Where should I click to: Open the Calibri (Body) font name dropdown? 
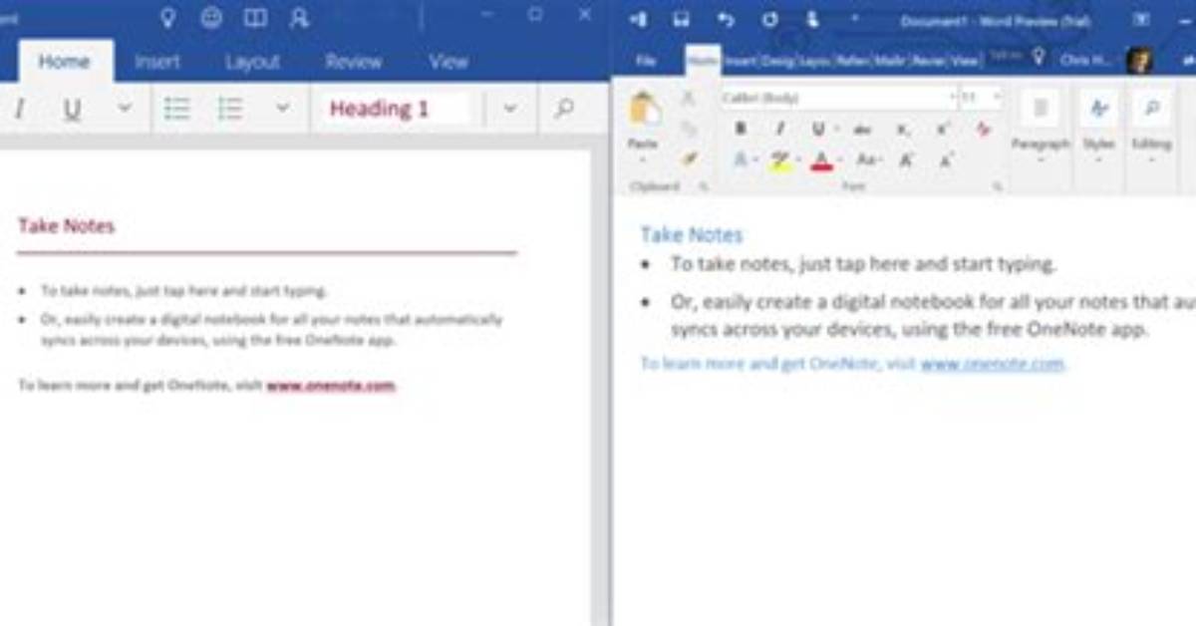click(953, 98)
